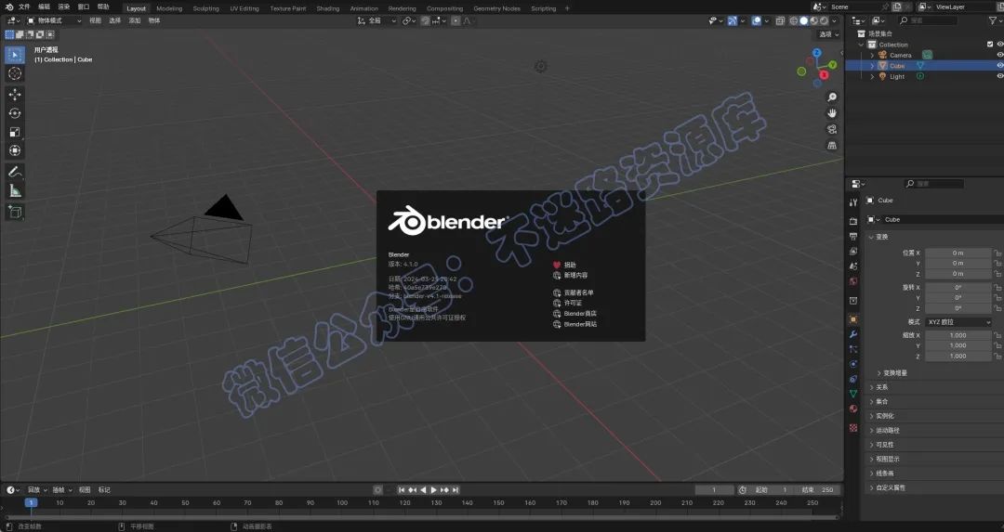
Task: Switch to rendered viewport shading
Action: tap(824, 21)
